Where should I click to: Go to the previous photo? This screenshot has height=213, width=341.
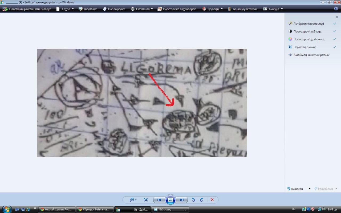(159, 200)
